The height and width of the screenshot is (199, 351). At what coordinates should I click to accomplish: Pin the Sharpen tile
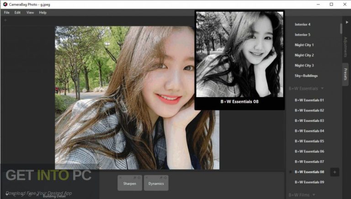pos(135,177)
